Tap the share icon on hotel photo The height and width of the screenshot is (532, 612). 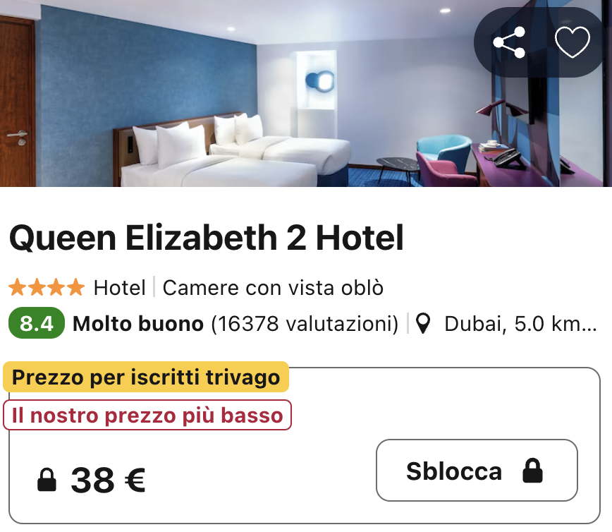pyautogui.click(x=509, y=42)
